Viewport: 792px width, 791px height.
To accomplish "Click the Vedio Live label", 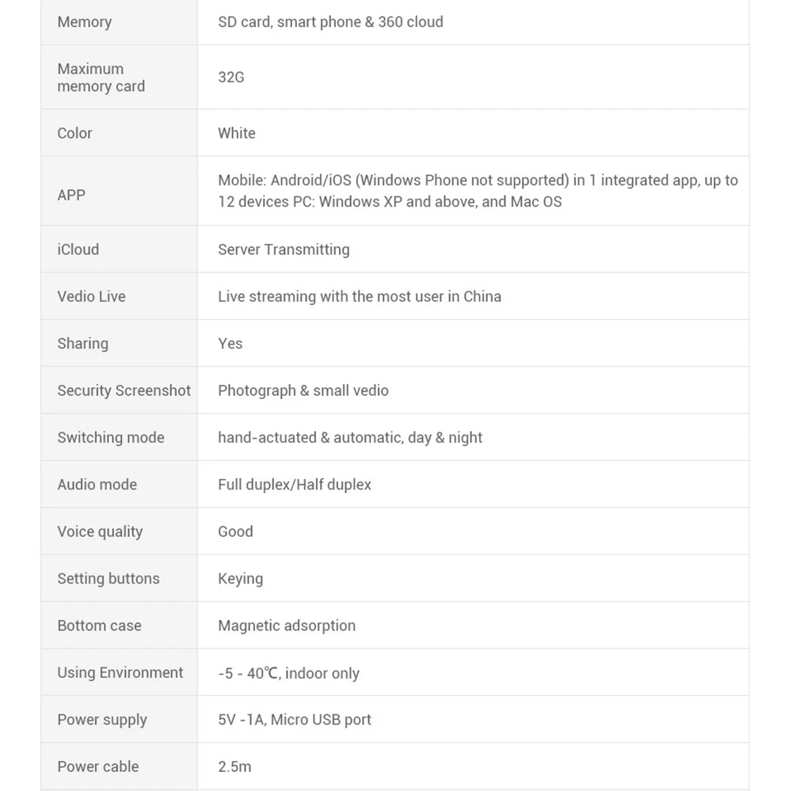I will [91, 296].
